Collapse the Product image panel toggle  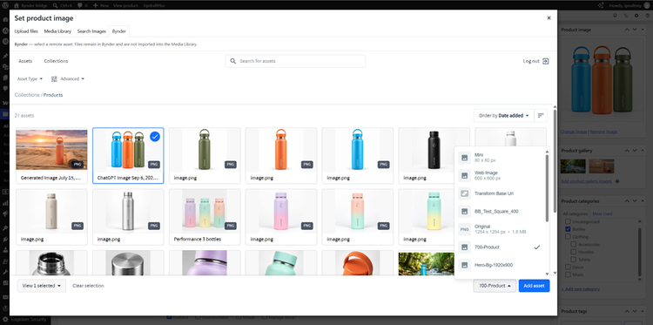click(x=643, y=30)
